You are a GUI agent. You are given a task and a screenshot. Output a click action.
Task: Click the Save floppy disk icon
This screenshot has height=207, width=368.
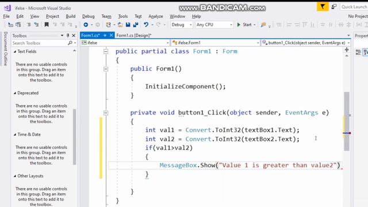tap(128, 25)
